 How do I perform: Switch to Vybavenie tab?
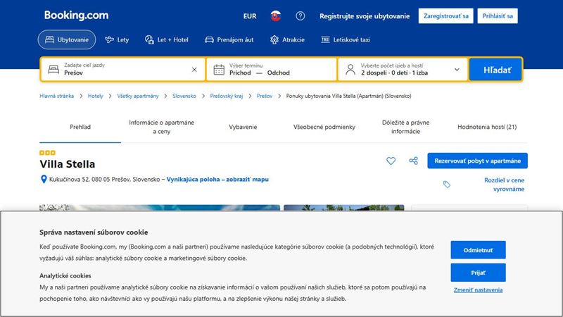pos(243,127)
